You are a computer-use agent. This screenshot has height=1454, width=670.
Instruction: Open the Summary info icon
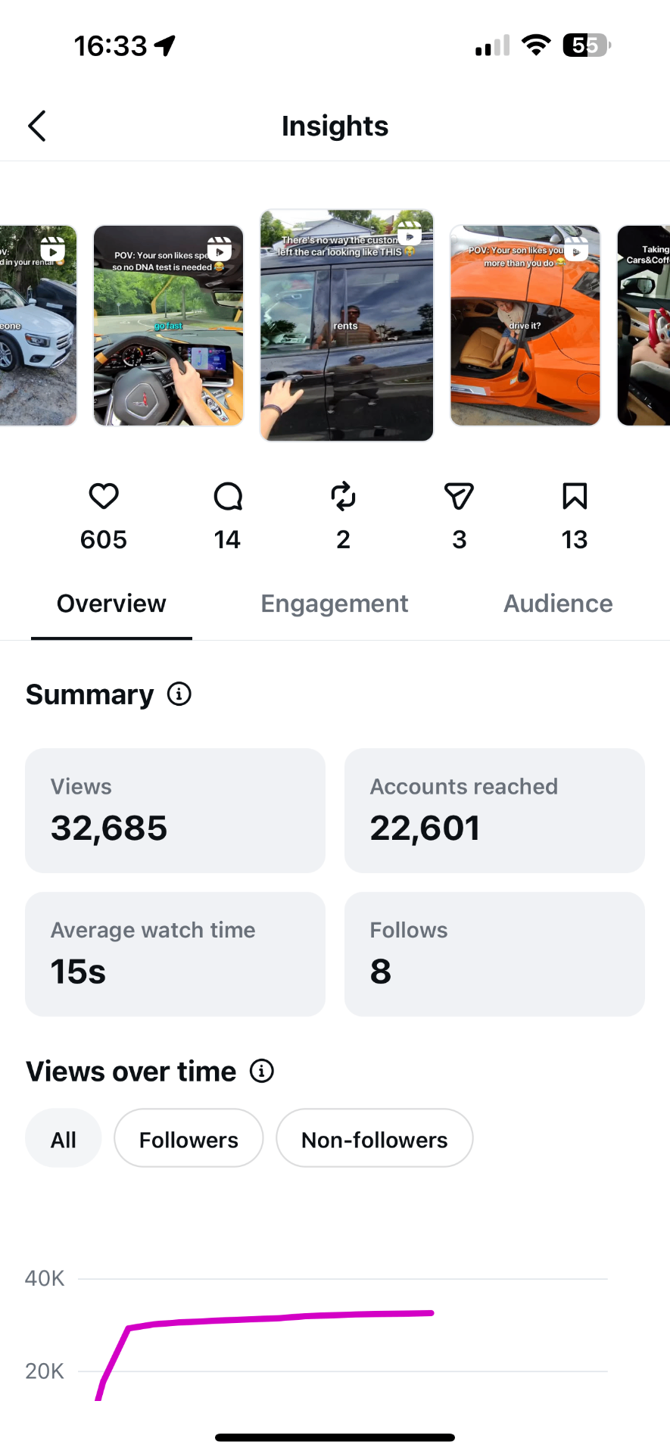pyautogui.click(x=179, y=694)
